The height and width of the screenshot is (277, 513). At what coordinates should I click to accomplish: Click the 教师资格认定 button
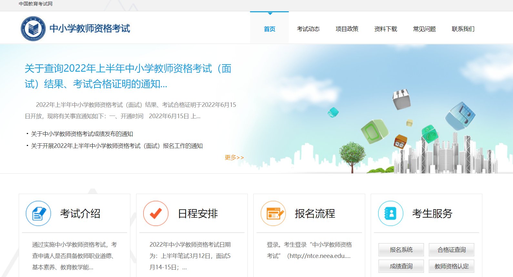pos(451,266)
